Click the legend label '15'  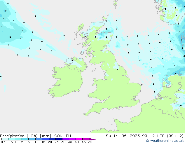[43, 142]
